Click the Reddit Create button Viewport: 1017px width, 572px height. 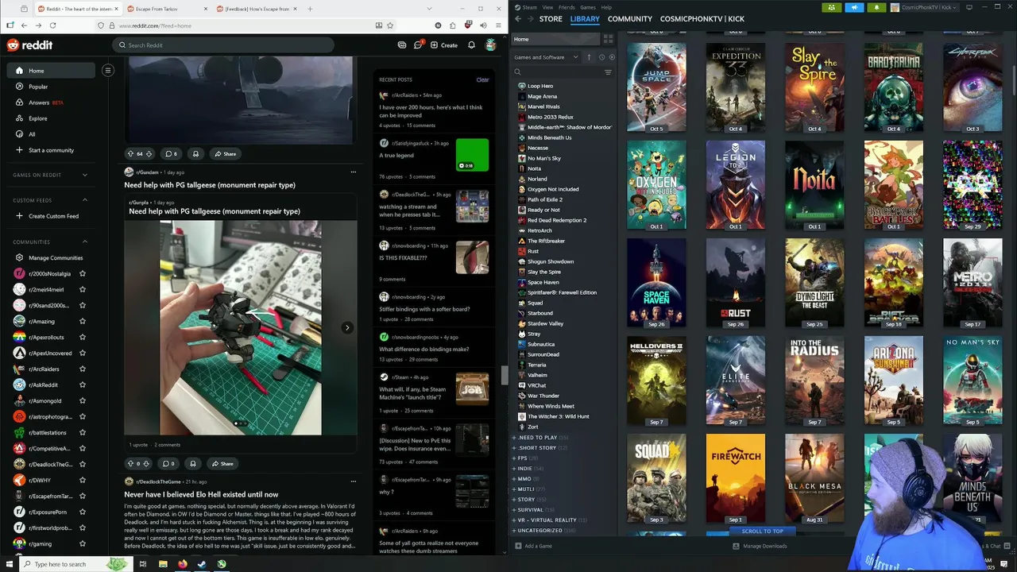tap(444, 45)
